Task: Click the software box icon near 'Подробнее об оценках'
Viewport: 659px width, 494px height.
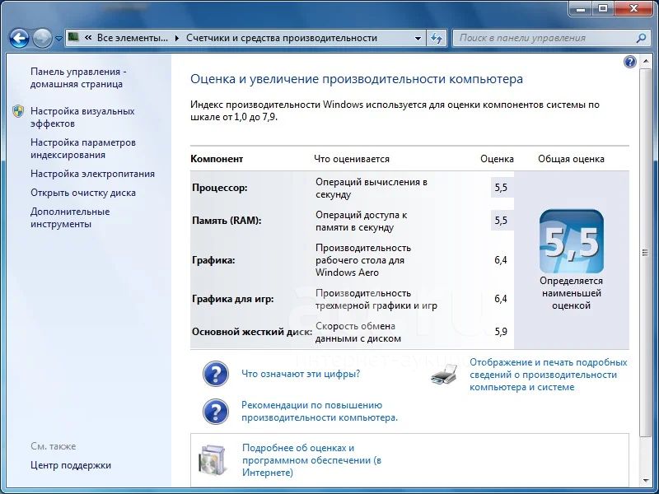Action: [213, 460]
